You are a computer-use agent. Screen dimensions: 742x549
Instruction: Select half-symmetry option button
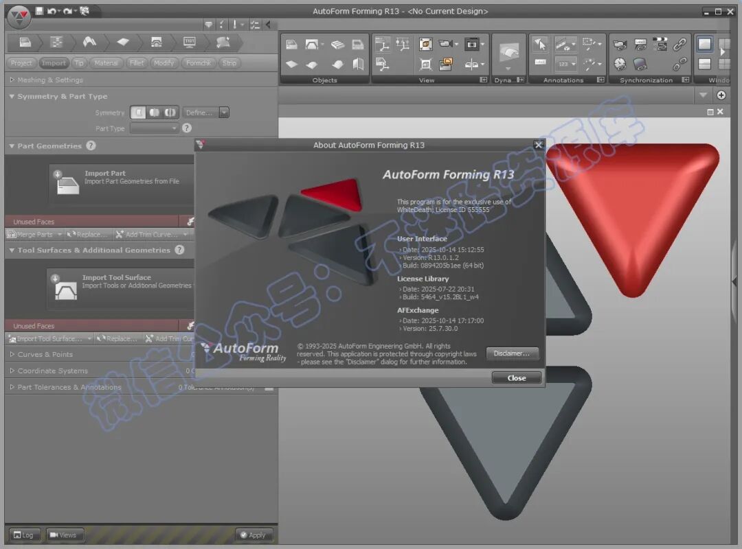155,113
